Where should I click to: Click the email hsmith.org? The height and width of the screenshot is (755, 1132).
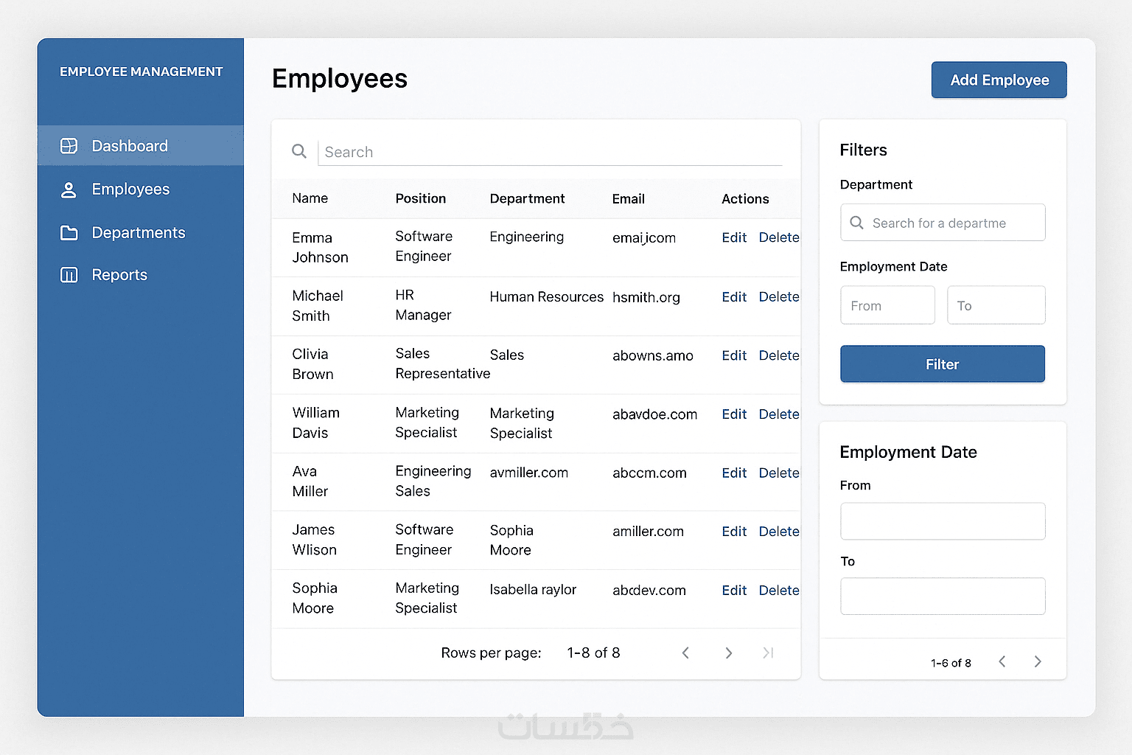(646, 297)
